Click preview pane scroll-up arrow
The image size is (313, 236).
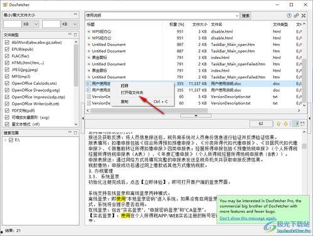[x=304, y=132]
